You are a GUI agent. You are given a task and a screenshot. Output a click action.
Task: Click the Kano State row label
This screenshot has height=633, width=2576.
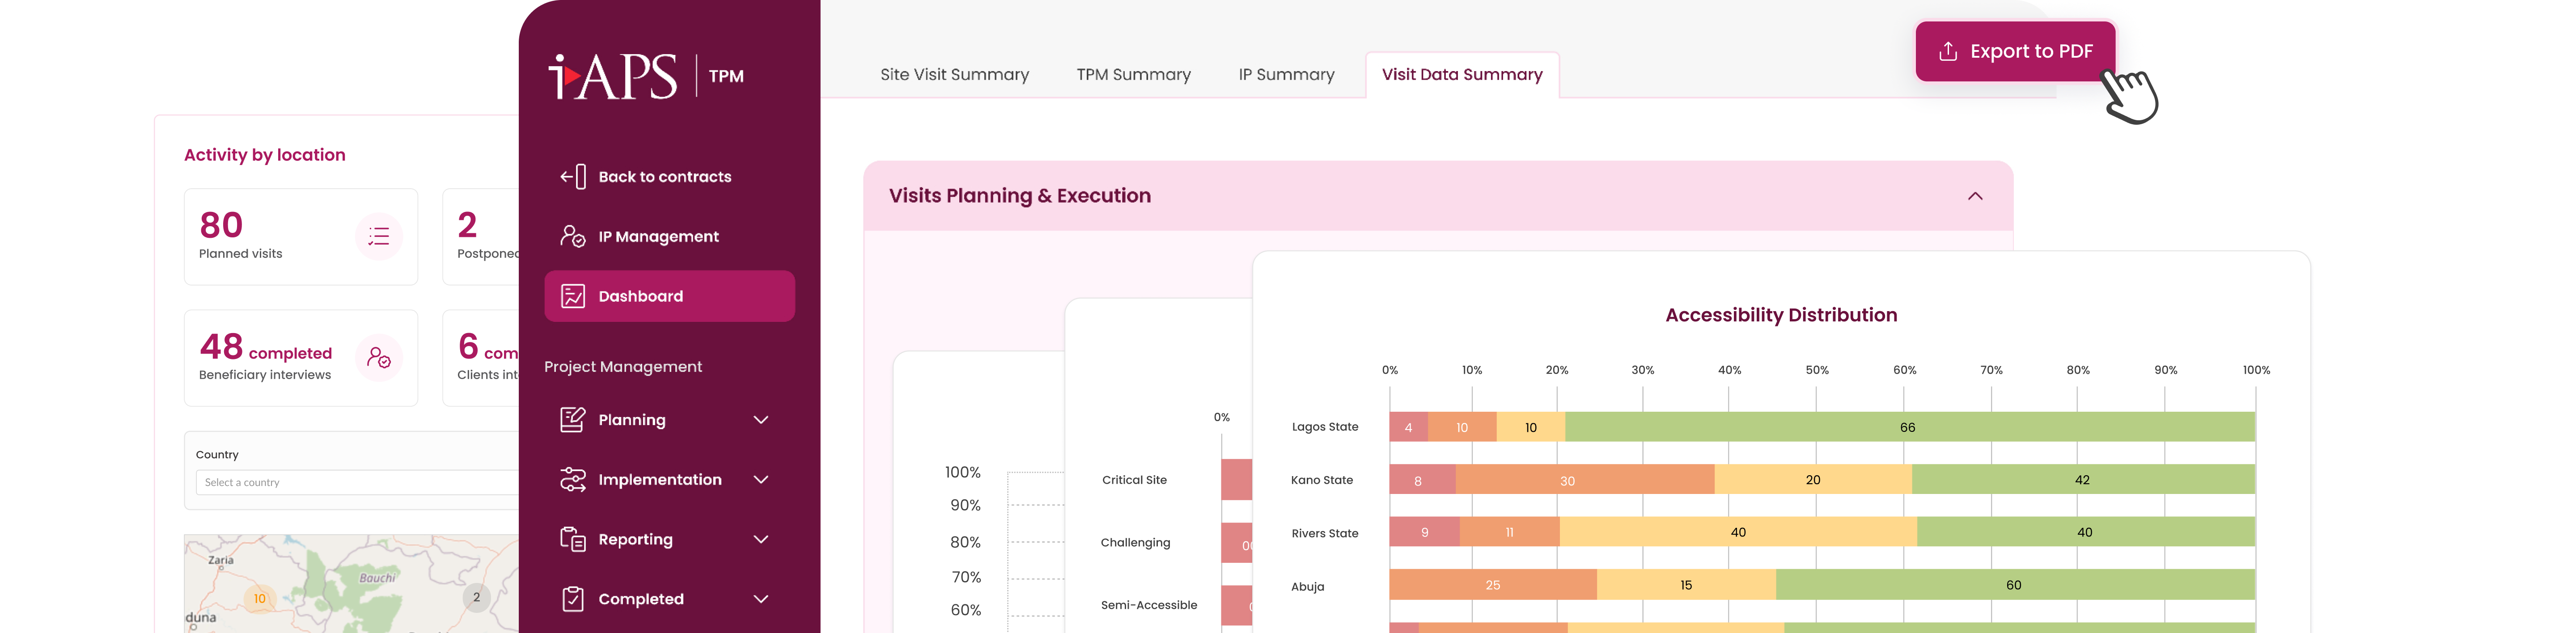click(x=1321, y=480)
